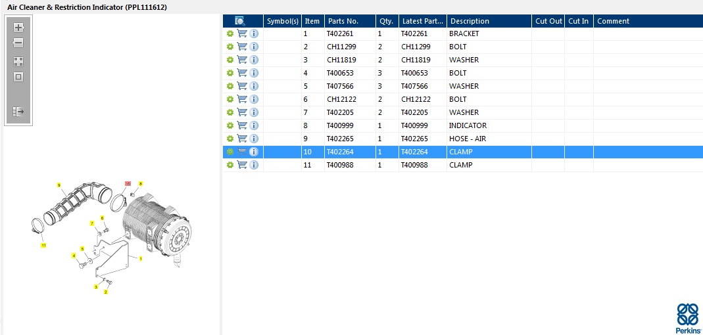Screen dimensions: 703x335
Task: Add BOLT CH12122 to cart
Action: pyautogui.click(x=242, y=99)
